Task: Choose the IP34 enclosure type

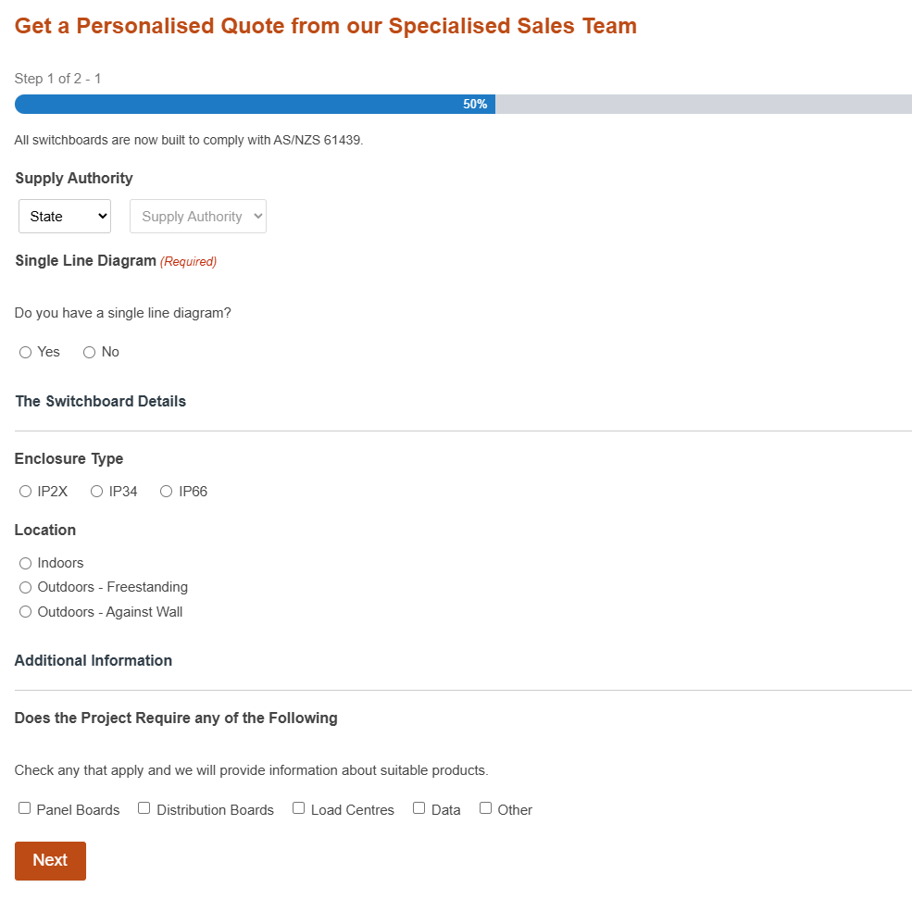Action: pyautogui.click(x=96, y=491)
